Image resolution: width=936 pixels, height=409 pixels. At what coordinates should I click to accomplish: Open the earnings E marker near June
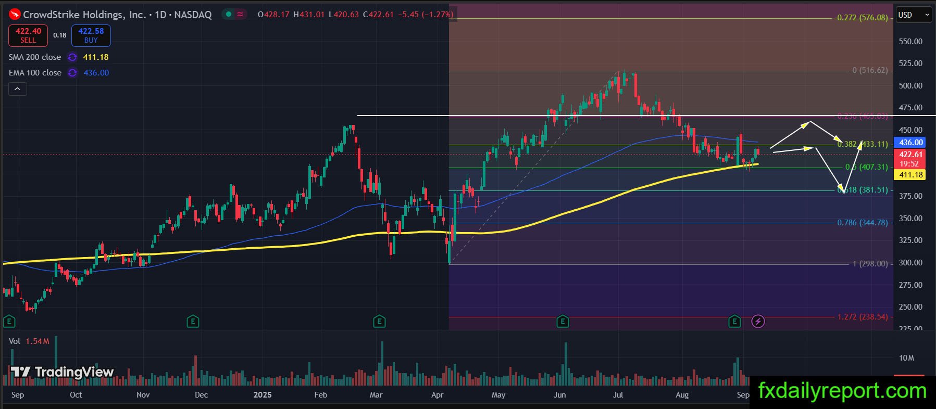(563, 321)
